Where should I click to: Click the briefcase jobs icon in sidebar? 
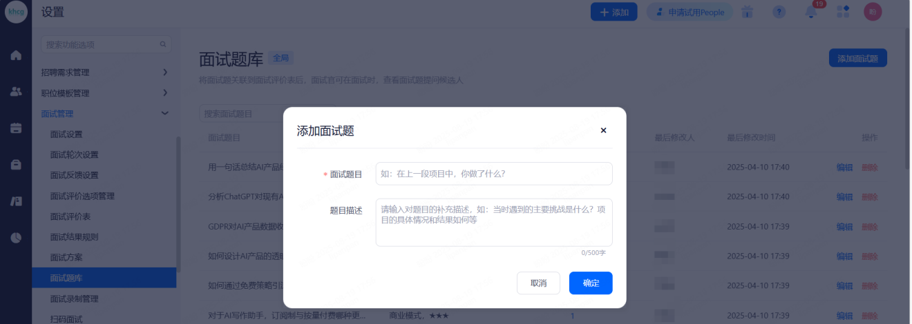tap(16, 164)
